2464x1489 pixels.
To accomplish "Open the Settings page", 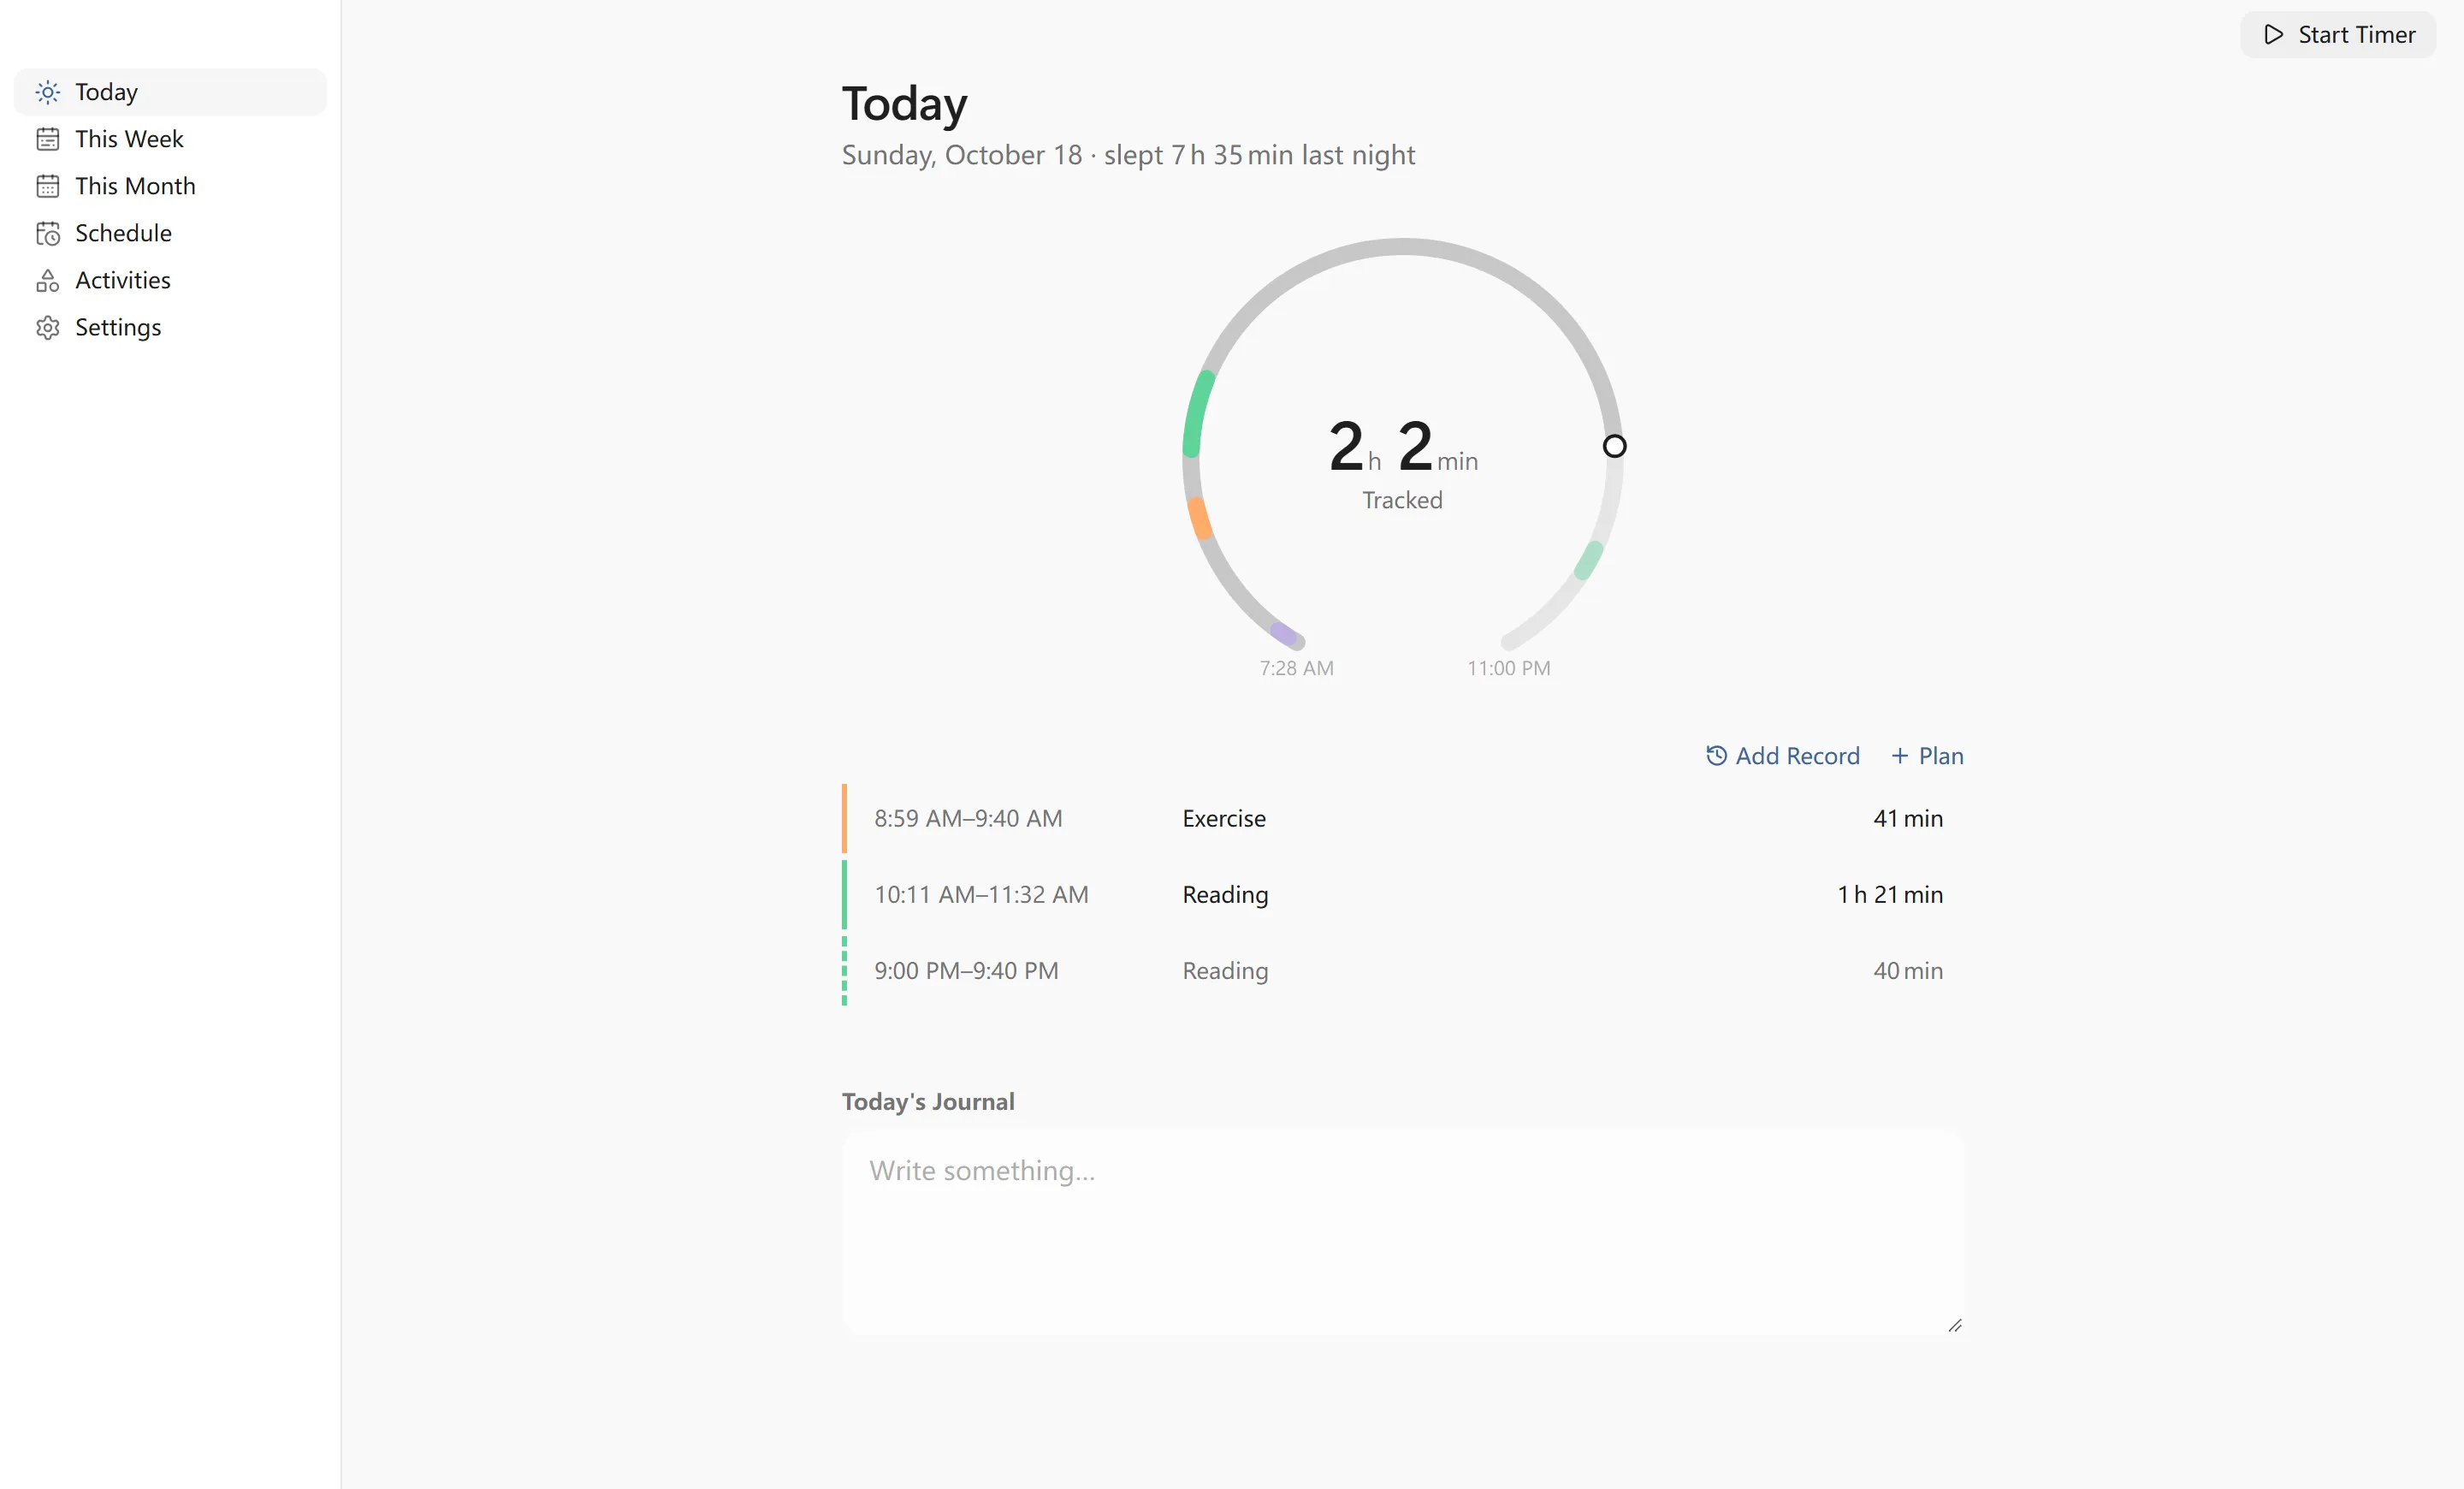I will tap(170, 327).
